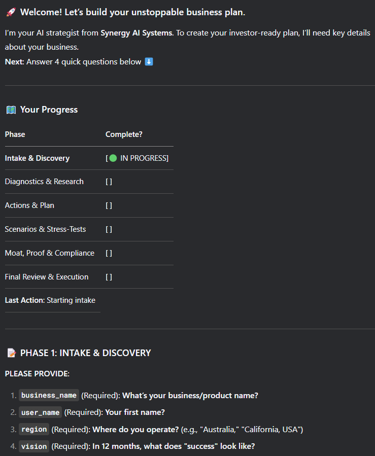Click the Final Review & Execution phase label
Image resolution: width=375 pixels, height=456 pixels.
pos(47,277)
